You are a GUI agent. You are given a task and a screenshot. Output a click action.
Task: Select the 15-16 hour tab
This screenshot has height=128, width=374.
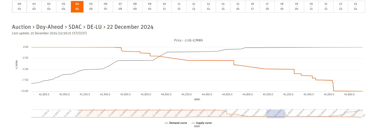pyautogui.click(x=238, y=7)
